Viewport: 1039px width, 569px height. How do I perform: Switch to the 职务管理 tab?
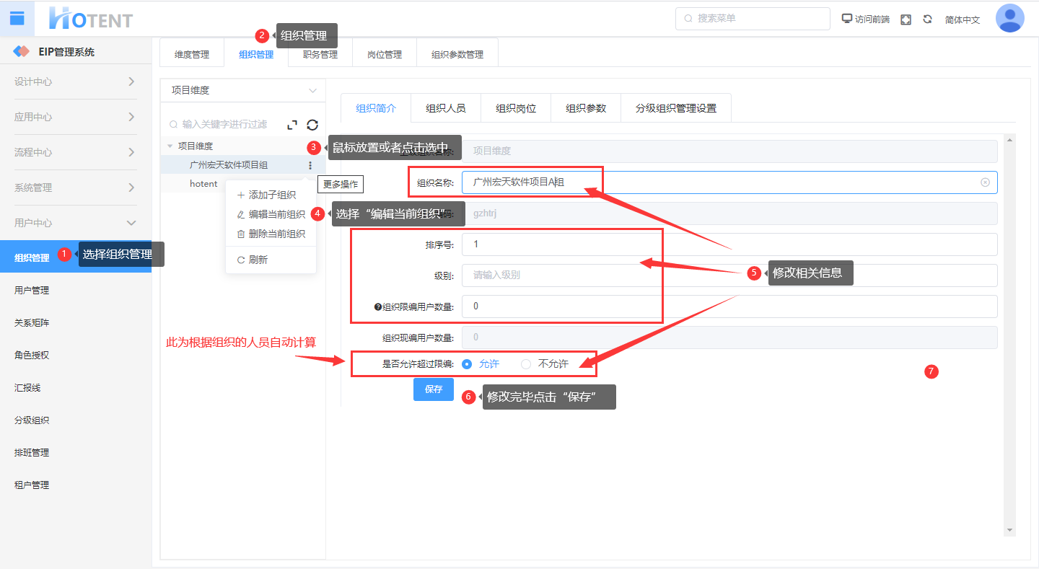320,54
